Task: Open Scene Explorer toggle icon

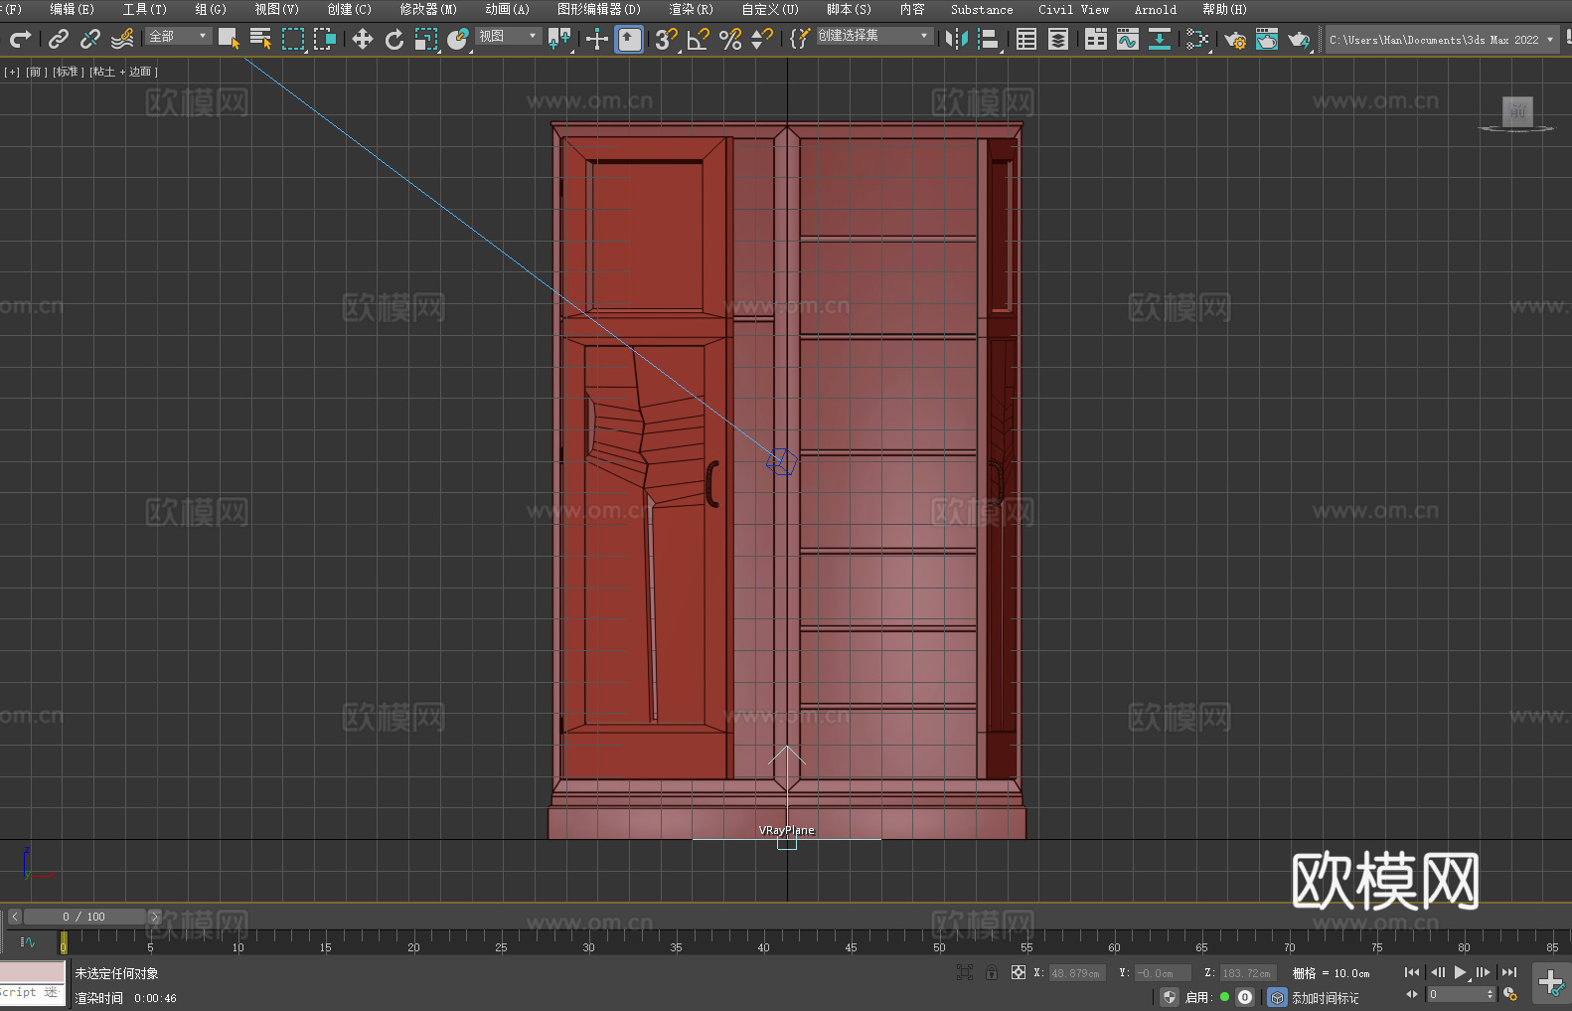Action: point(1026,39)
